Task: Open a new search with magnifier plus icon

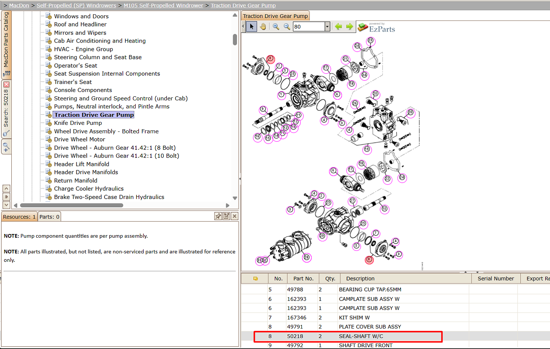Action: point(6,147)
